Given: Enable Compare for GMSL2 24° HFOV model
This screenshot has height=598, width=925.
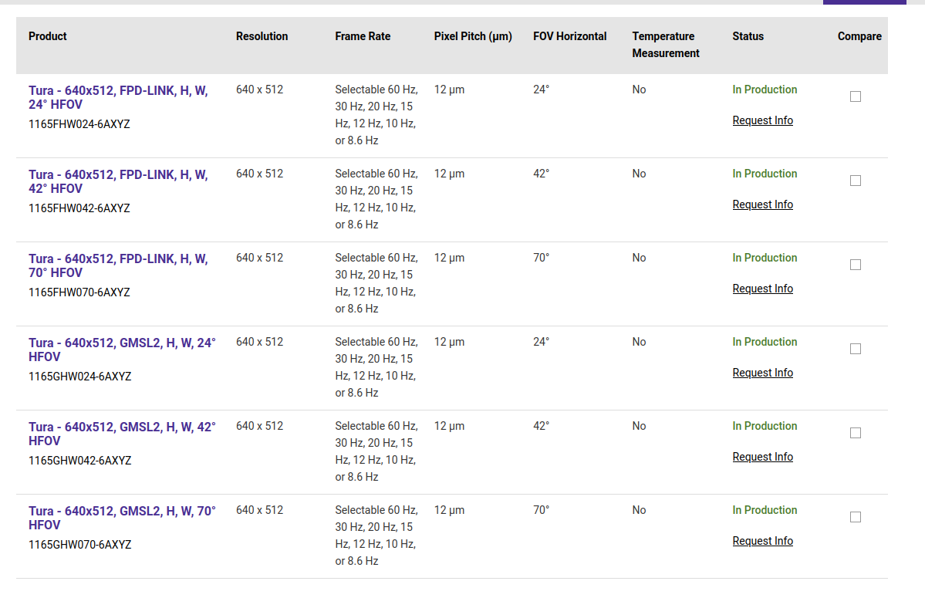Looking at the screenshot, I should [x=855, y=349].
